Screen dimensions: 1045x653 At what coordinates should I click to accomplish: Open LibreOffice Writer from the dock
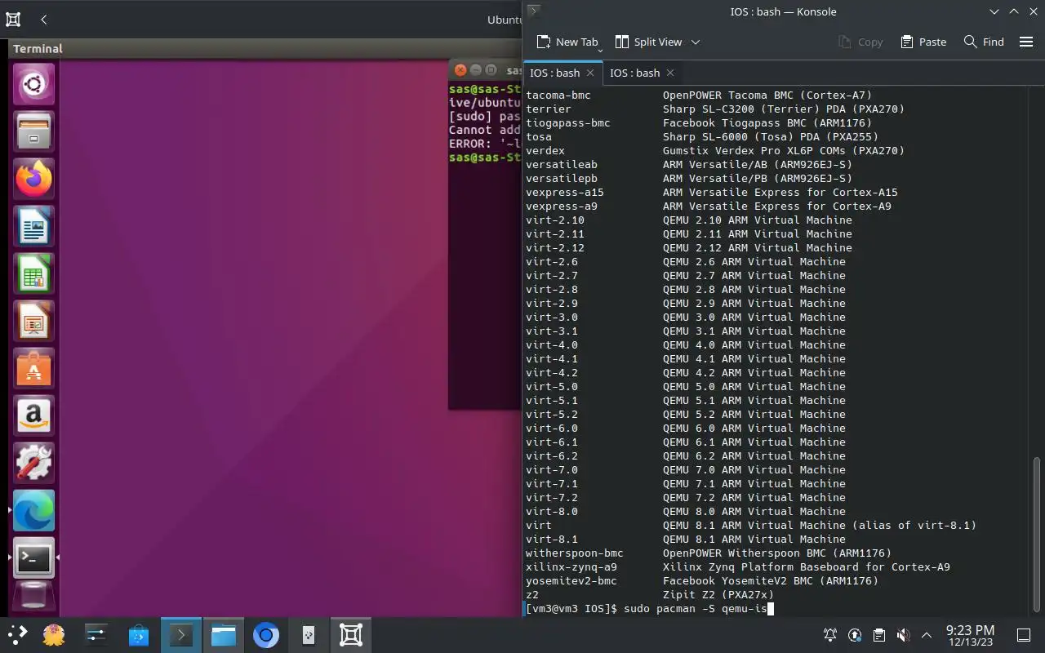[x=33, y=225]
